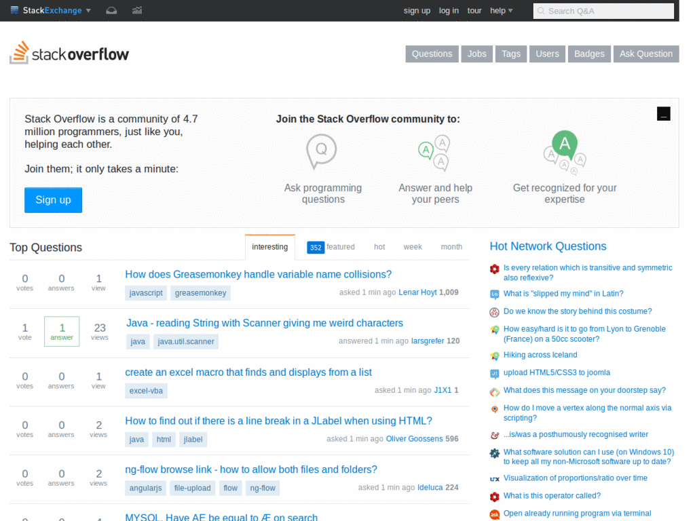Viewport: 695px width, 521px height.
Task: Switch to the month tab
Action: [x=451, y=247]
